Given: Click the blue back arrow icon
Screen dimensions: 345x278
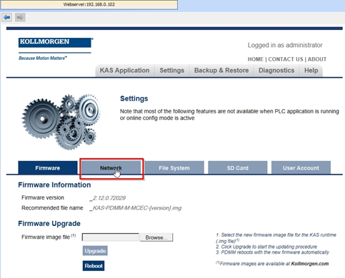Looking at the screenshot, I should click(7, 17).
